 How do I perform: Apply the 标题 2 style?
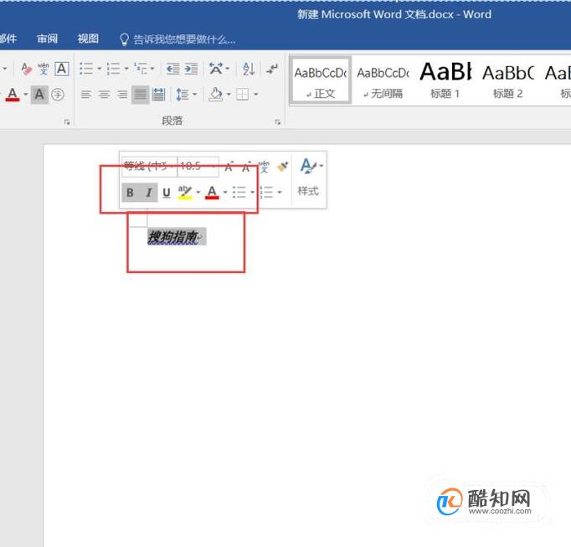tap(507, 80)
